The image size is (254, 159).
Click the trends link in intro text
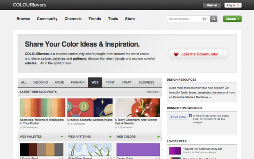coord(119,59)
